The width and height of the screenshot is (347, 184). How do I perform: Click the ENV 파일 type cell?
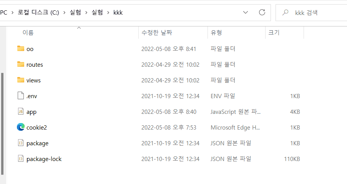(223, 96)
